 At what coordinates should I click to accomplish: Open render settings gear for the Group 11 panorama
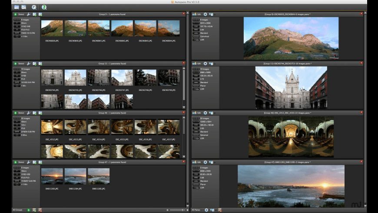pos(205,64)
